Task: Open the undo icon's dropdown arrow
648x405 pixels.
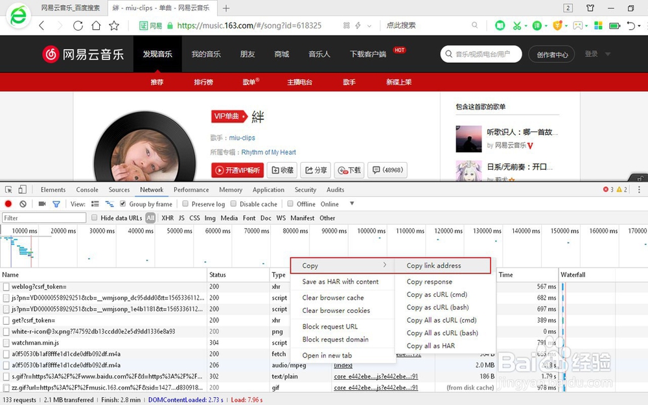Action: (640, 26)
